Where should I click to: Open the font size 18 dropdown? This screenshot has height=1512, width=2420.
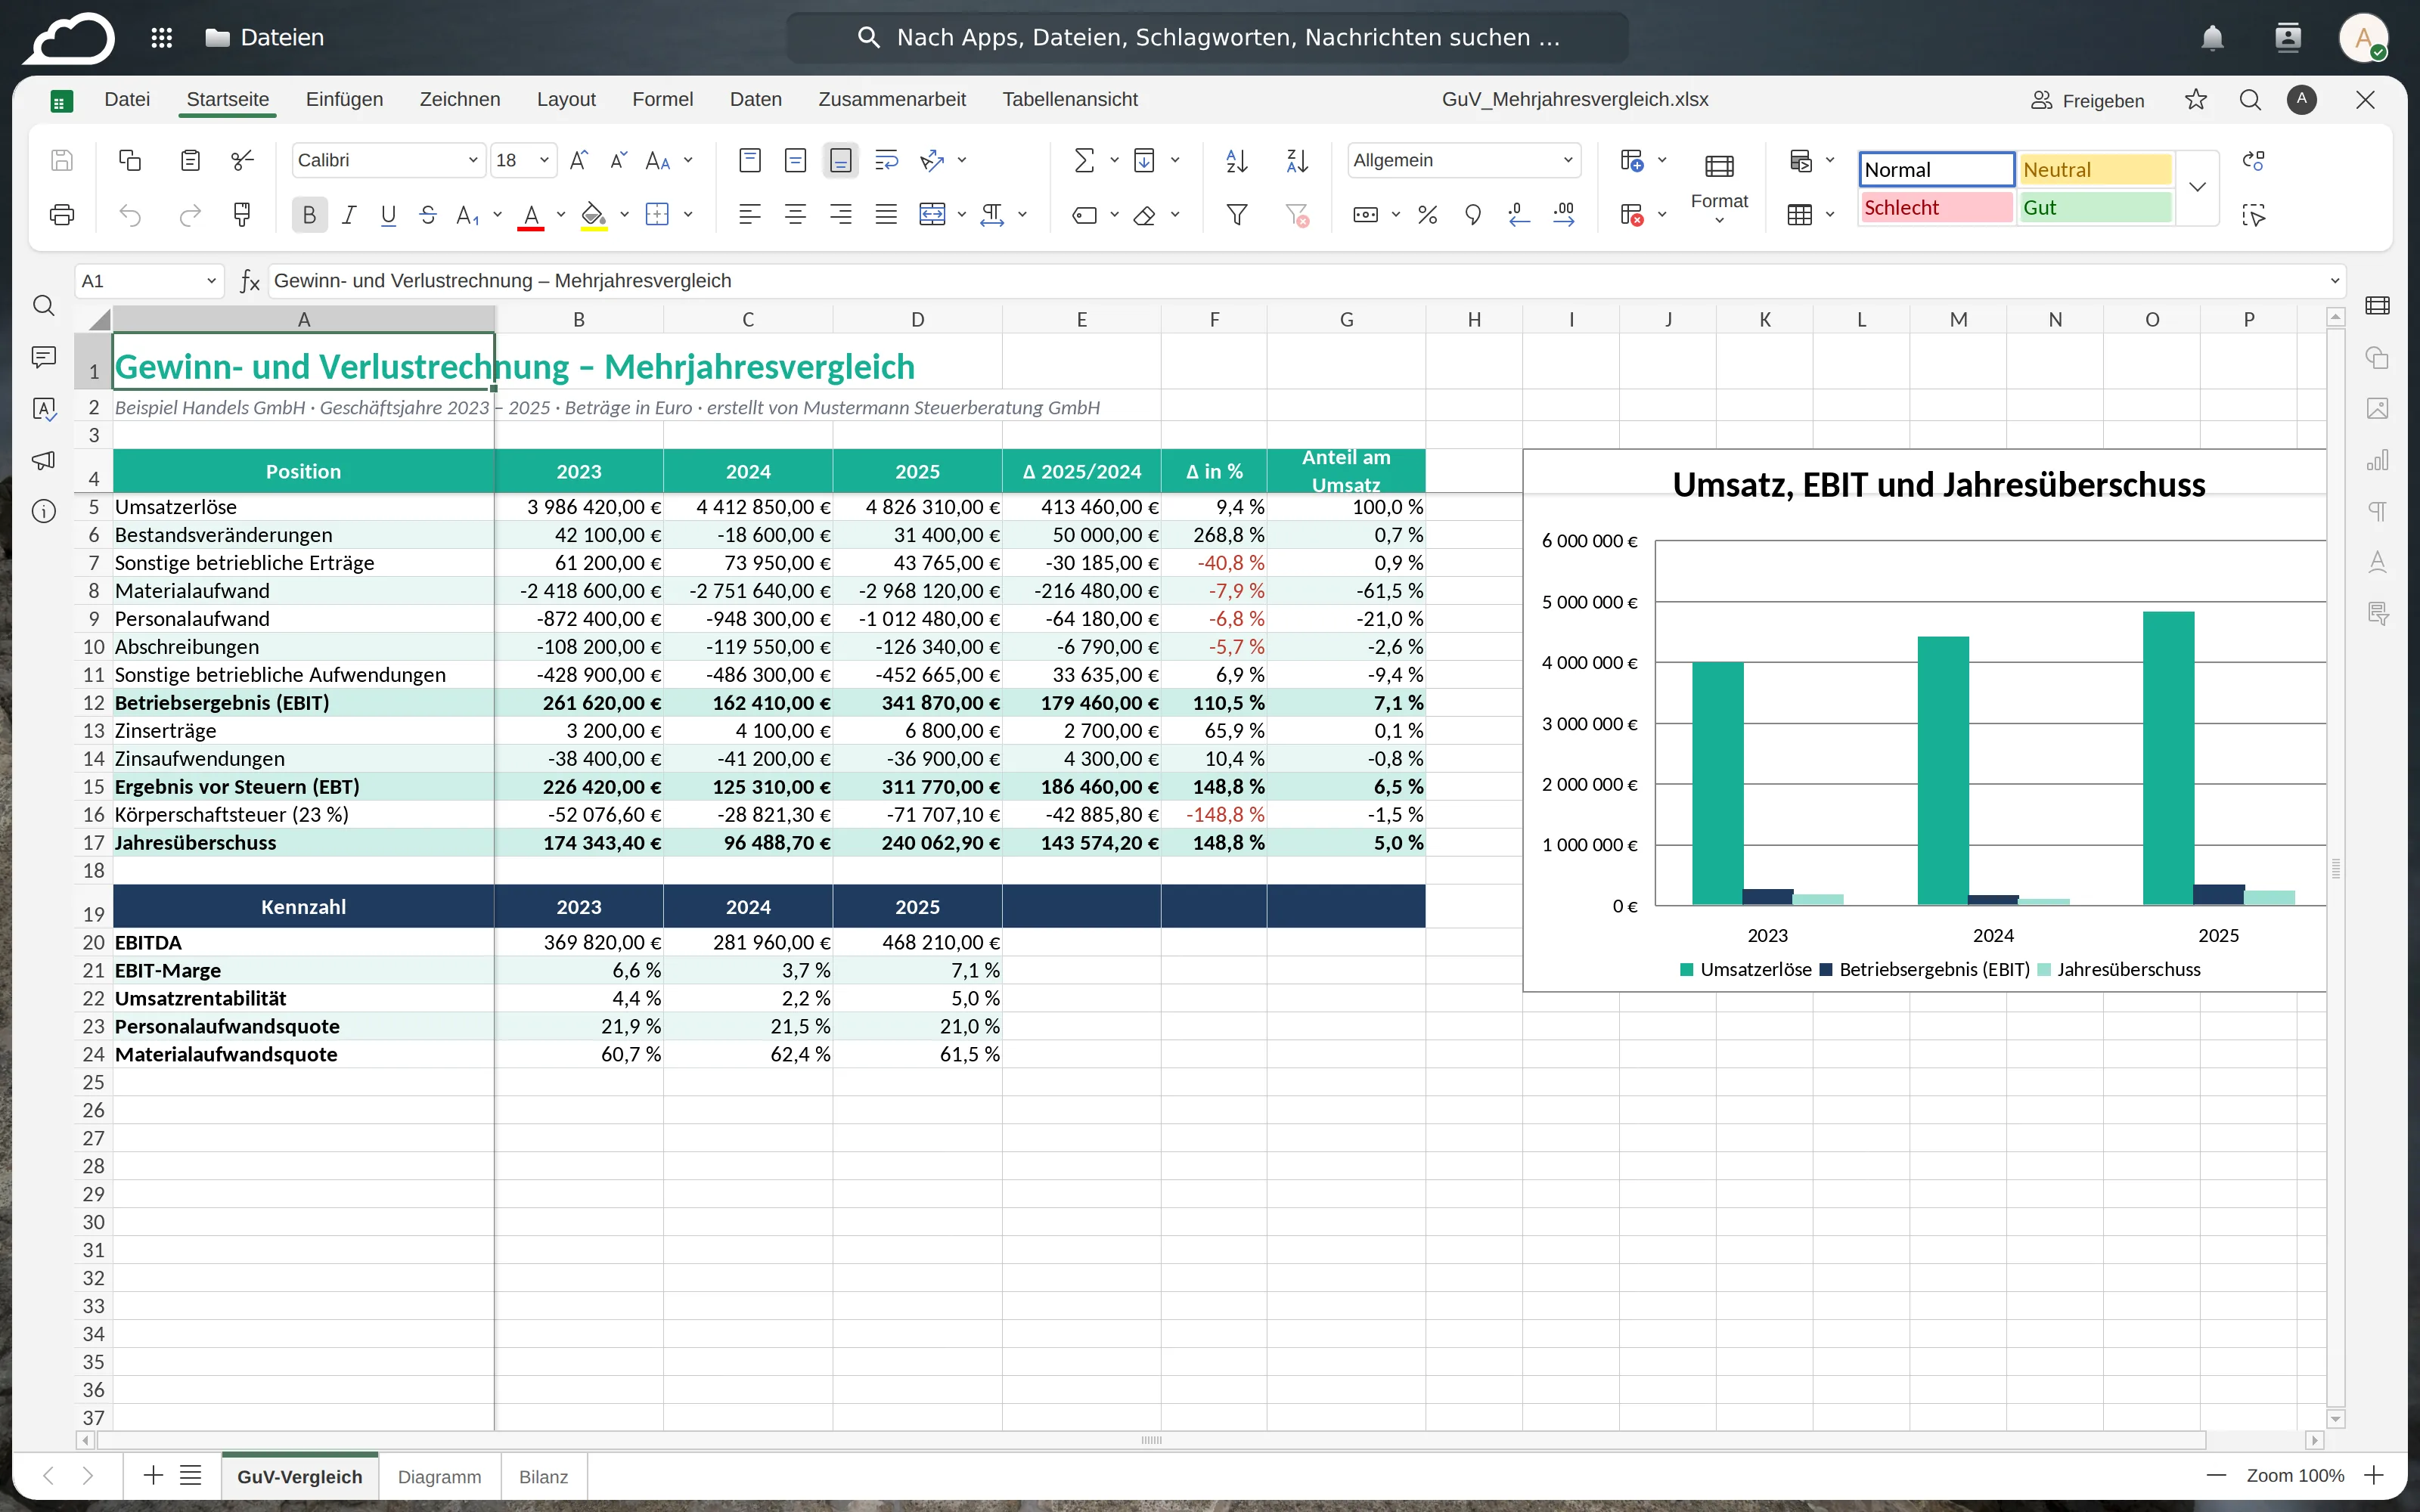[544, 160]
